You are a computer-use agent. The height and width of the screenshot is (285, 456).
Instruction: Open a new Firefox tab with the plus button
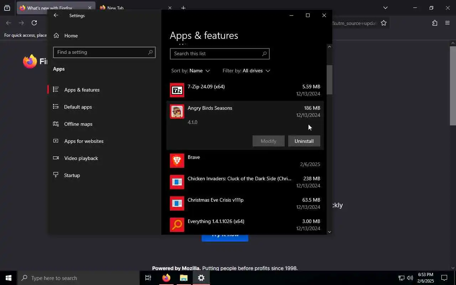pos(183,8)
